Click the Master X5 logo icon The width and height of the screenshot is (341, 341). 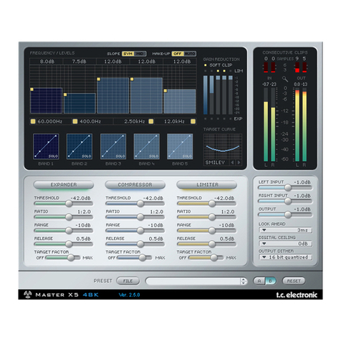[x=28, y=294]
